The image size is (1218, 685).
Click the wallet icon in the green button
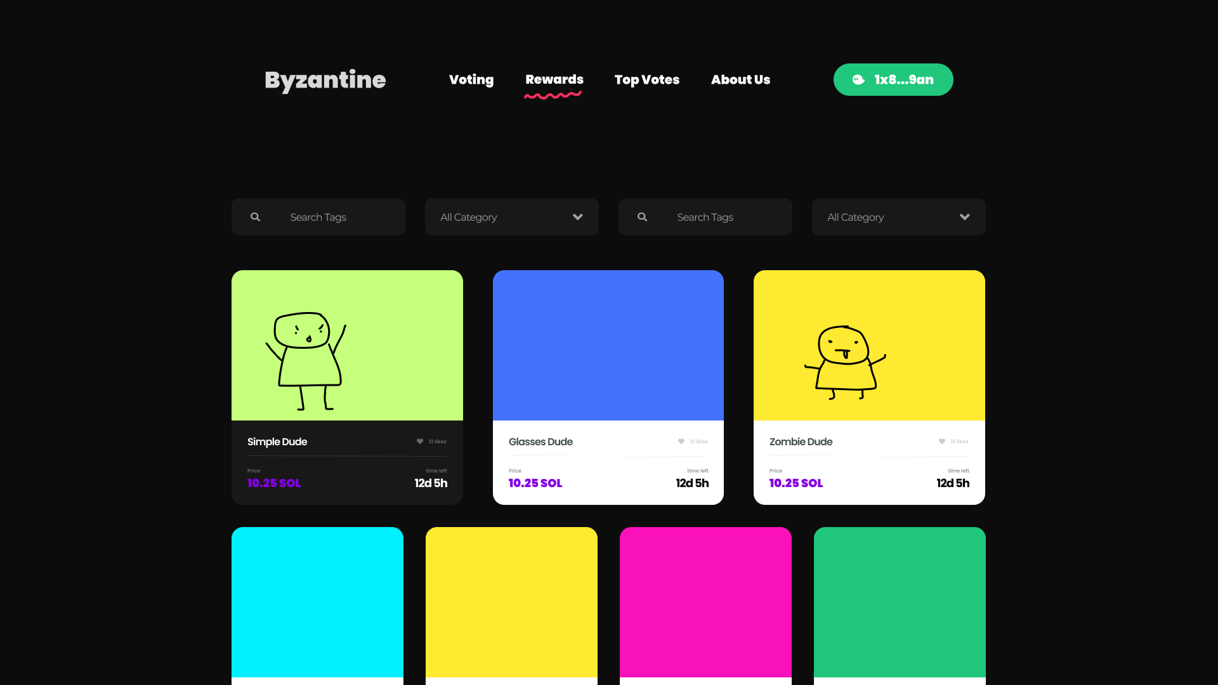(858, 80)
